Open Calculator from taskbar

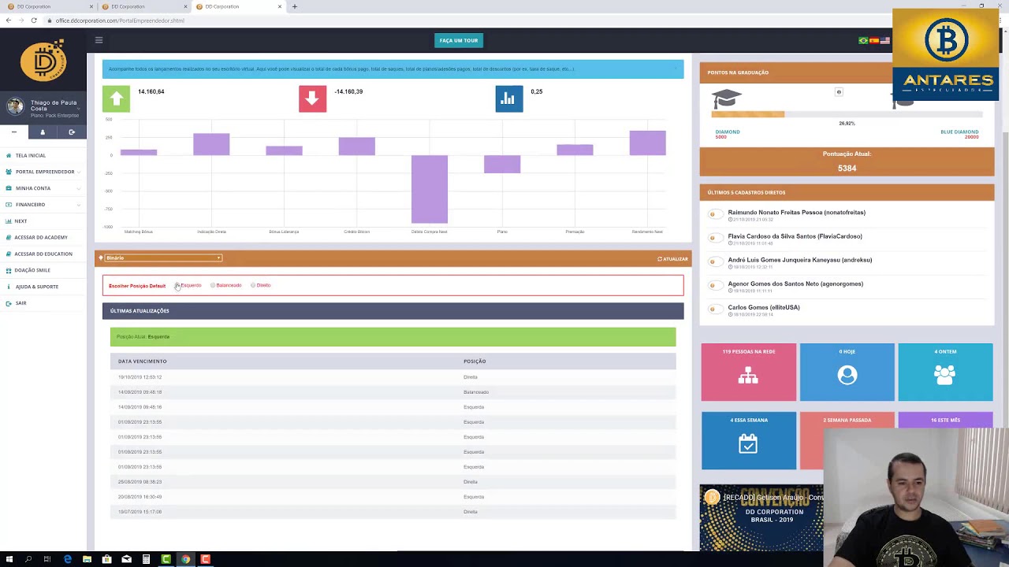pyautogui.click(x=146, y=559)
